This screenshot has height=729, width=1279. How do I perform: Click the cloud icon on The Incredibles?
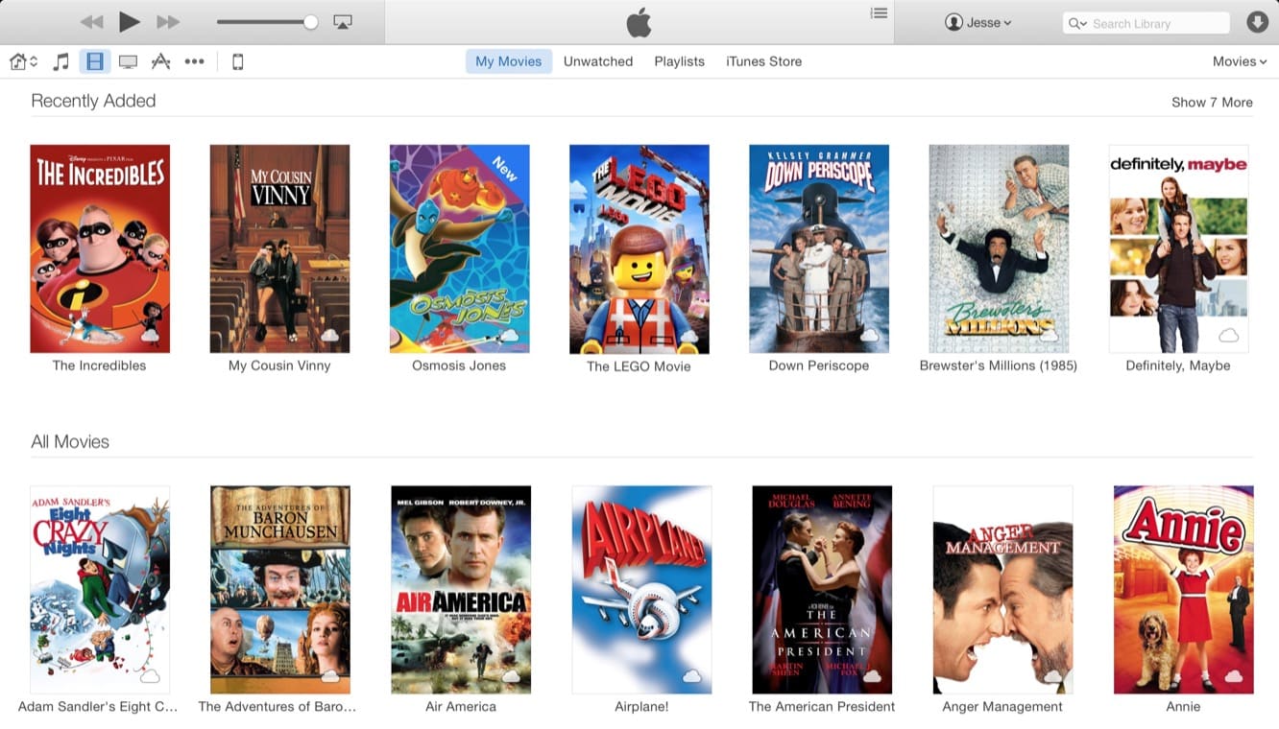point(151,335)
